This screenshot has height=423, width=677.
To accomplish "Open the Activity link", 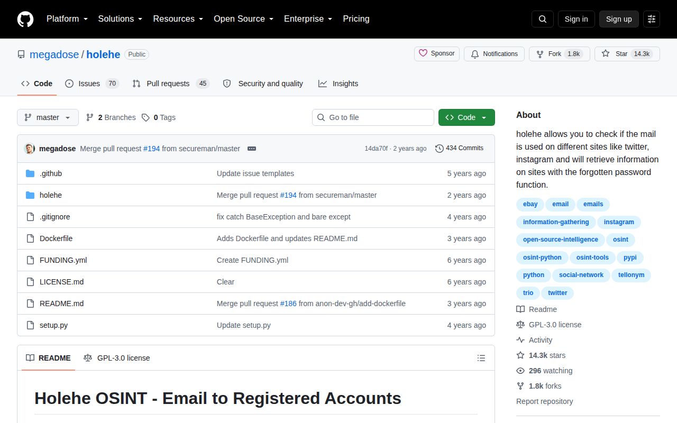I will [535, 340].
